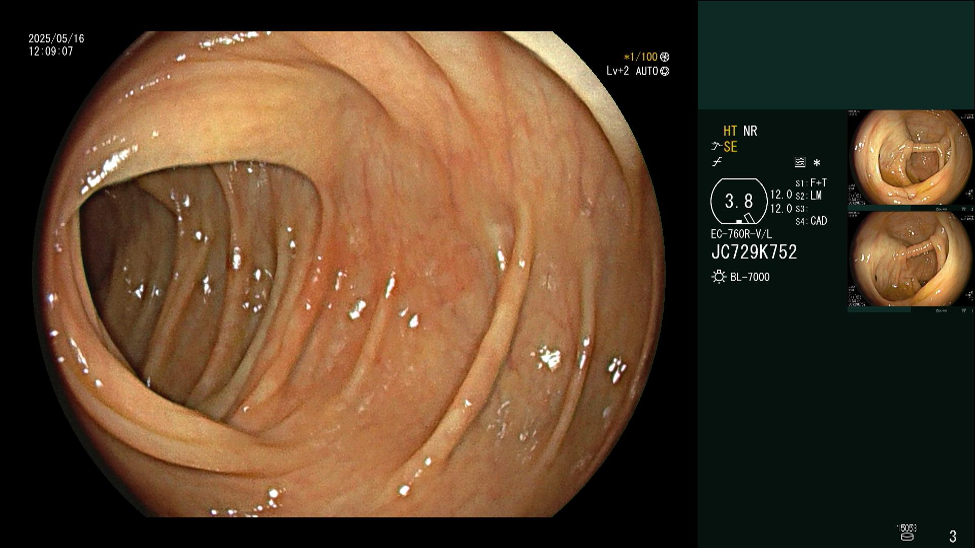
Task: Click the BL-7000 light source lamp icon
Action: 719,277
